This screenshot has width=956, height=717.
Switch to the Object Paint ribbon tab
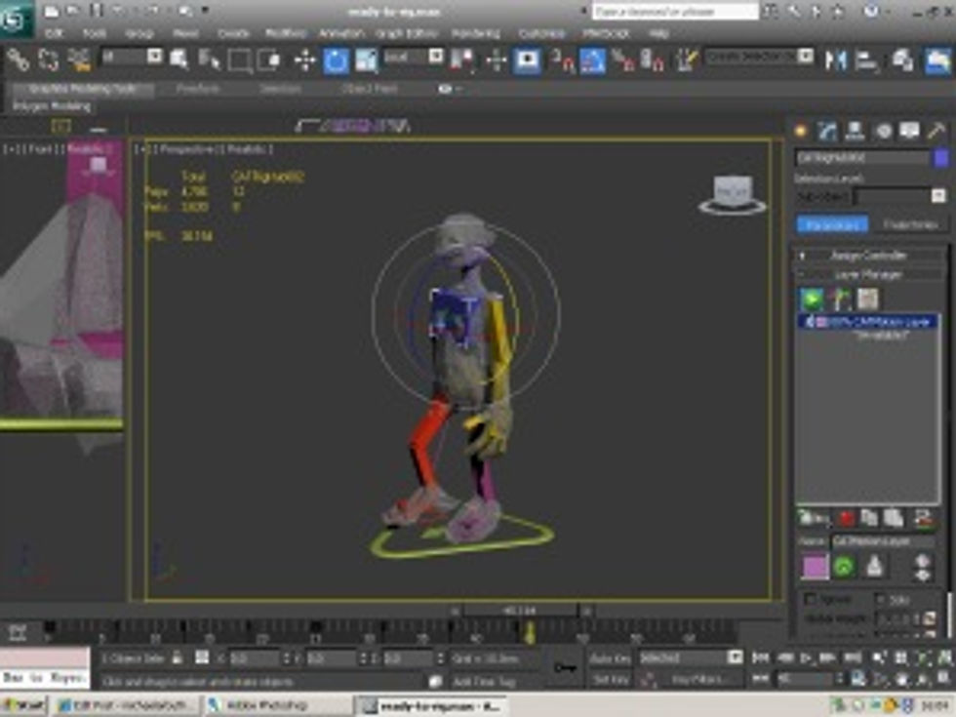pos(370,89)
